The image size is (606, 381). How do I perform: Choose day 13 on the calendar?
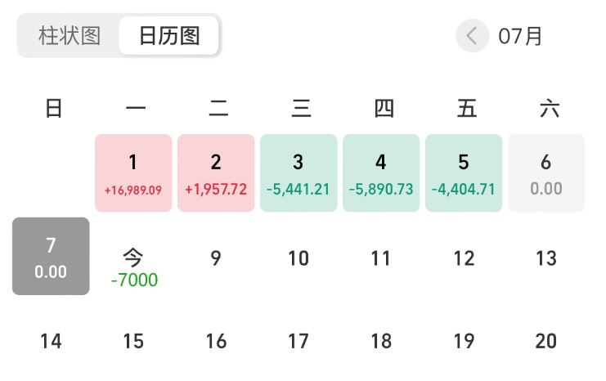click(546, 258)
